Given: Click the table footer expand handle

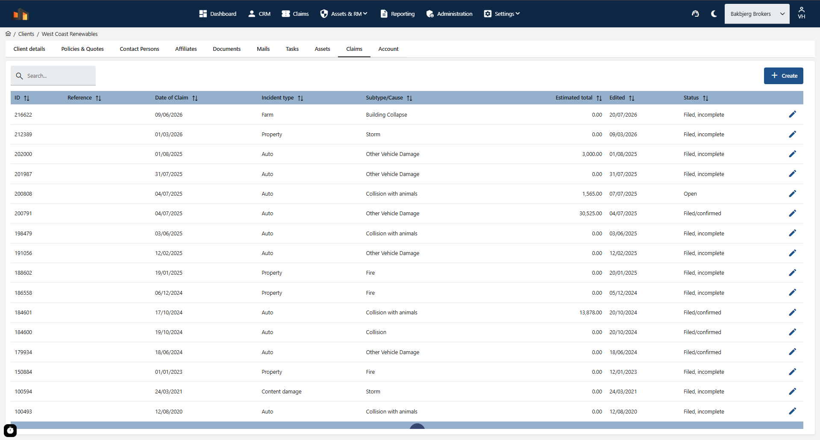Looking at the screenshot, I should click(x=417, y=426).
